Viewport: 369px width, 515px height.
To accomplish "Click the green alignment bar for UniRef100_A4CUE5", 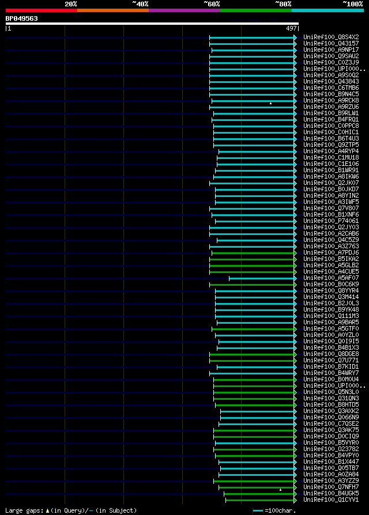I will pos(252,272).
